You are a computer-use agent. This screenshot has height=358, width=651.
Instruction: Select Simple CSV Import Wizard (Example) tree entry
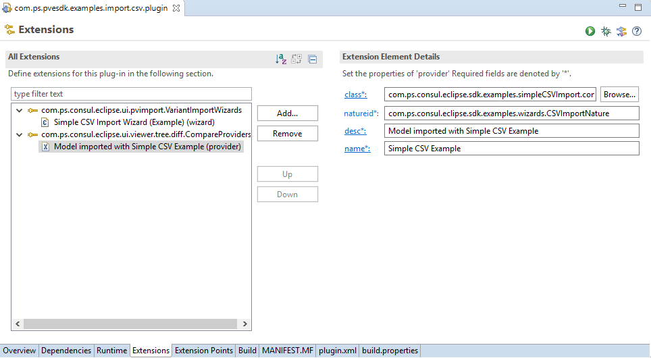point(134,122)
